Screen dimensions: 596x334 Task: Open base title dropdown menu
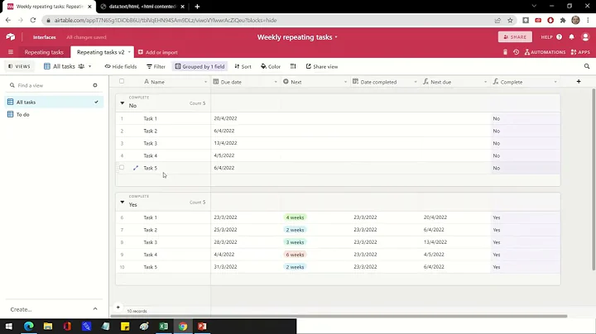pyautogui.click(x=336, y=37)
